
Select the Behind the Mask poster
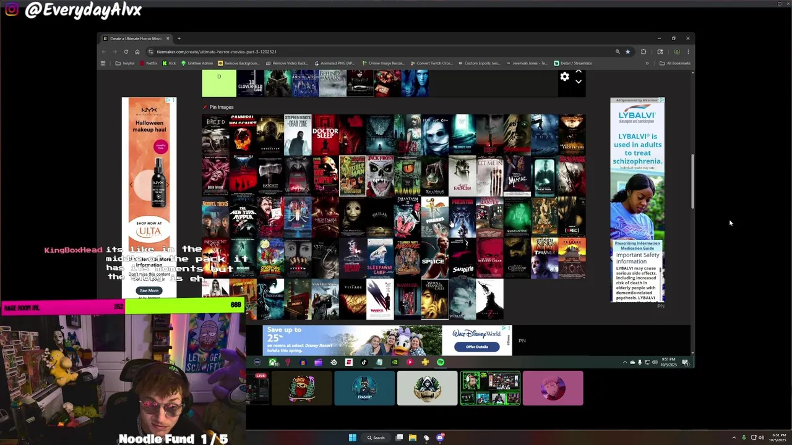tap(332, 83)
